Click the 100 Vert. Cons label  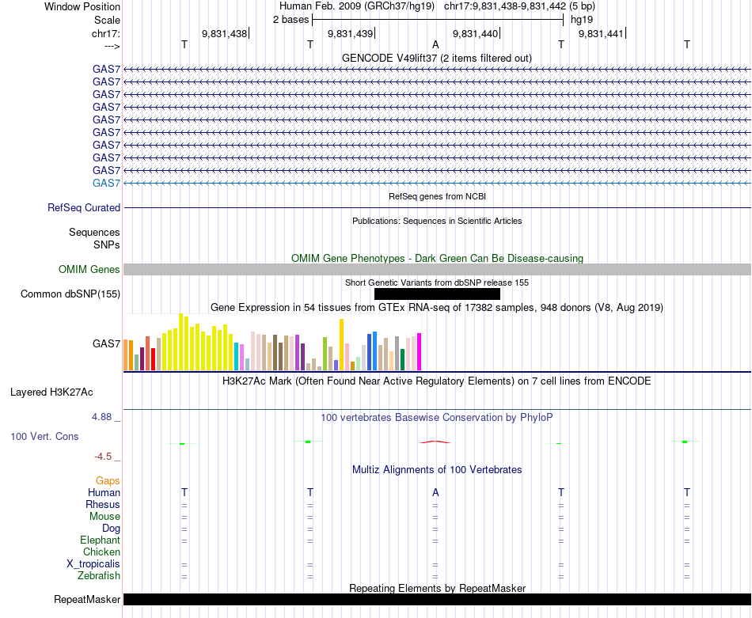point(44,436)
